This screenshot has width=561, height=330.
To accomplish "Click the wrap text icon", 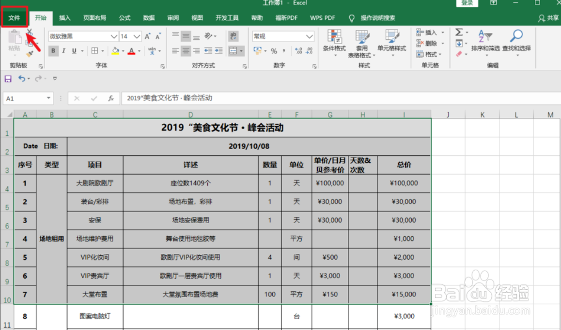I will tap(234, 36).
